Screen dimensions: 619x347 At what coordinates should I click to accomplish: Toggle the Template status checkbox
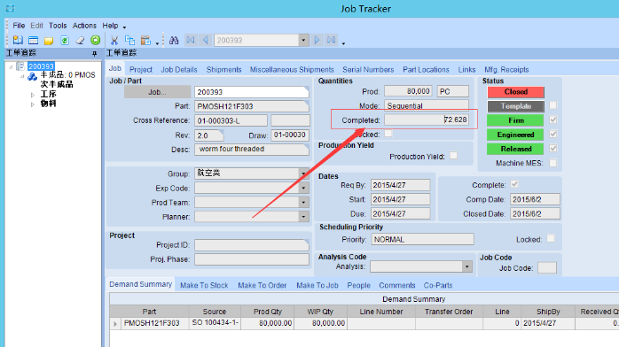pyautogui.click(x=553, y=105)
